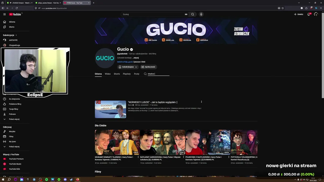Expand the Subskrypcje section arrow
The image size is (324, 182).
(x=16, y=35)
